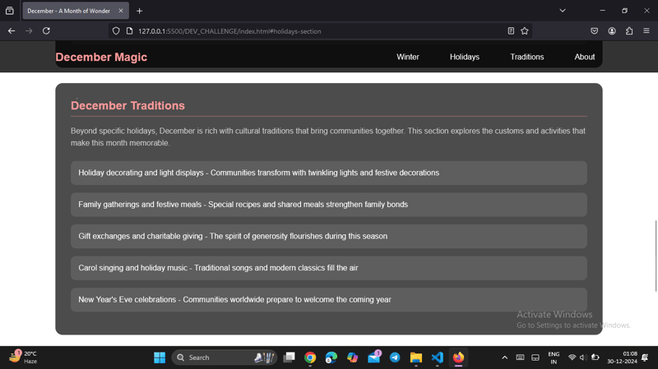The image size is (658, 369).
Task: Click the December Traditions heading
Action: click(x=127, y=106)
